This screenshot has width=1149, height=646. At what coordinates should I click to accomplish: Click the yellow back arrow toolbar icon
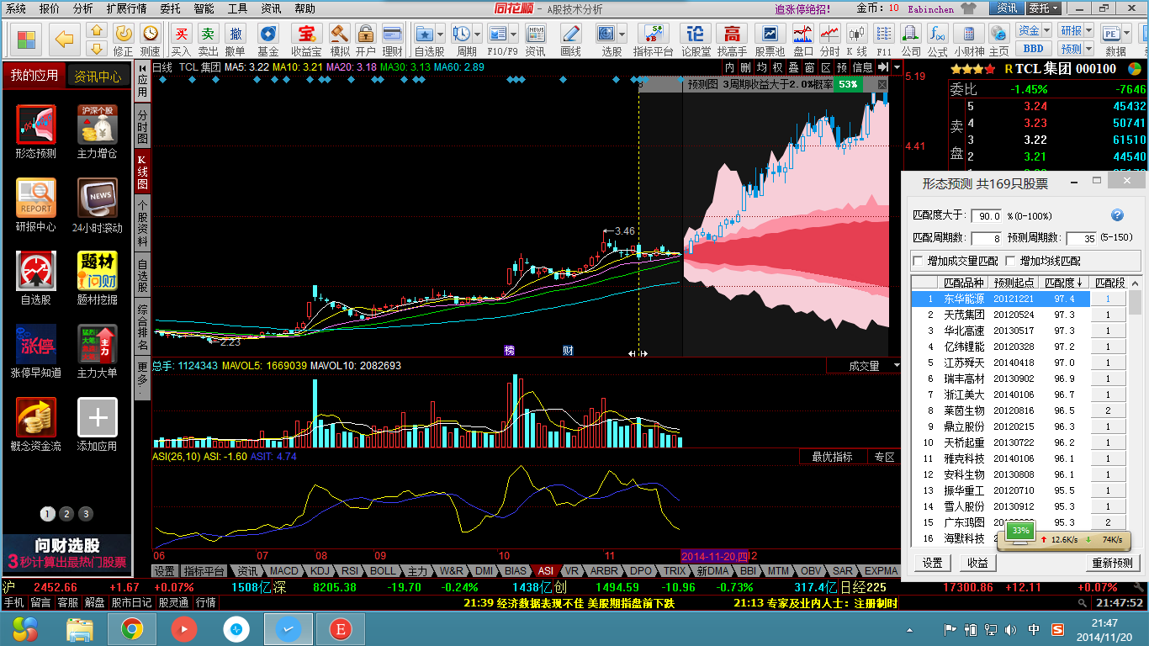tap(66, 38)
